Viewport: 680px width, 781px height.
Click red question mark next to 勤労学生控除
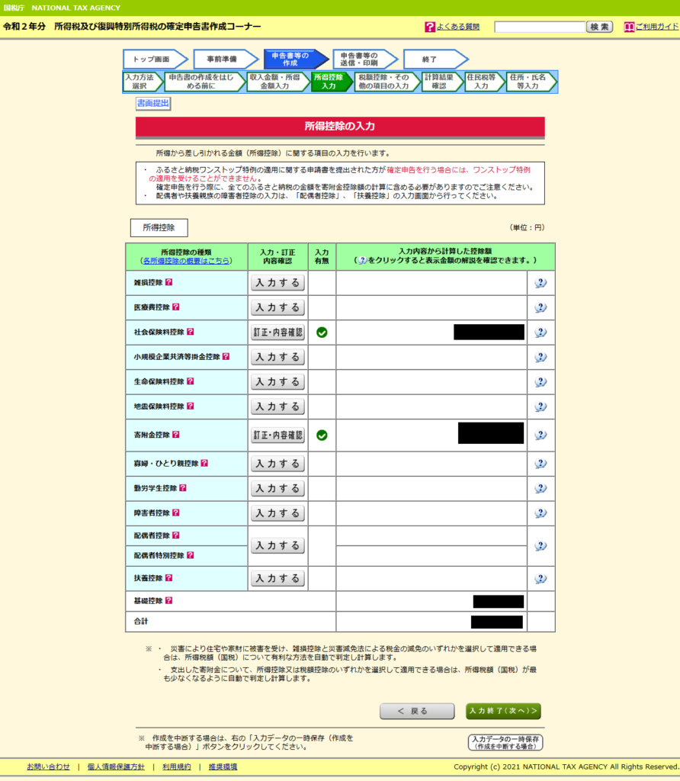pos(183,488)
